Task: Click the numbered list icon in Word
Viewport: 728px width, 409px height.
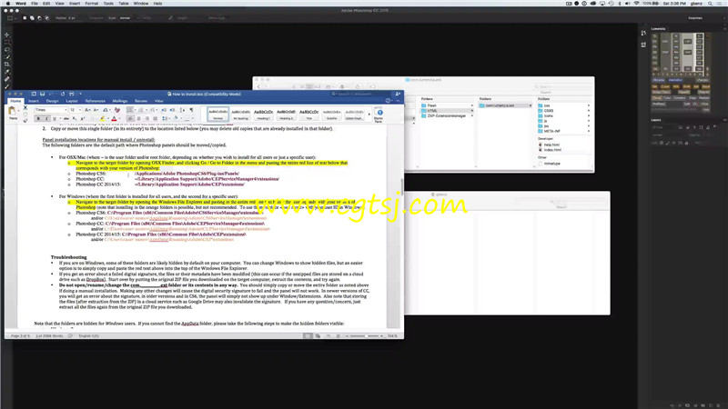Action: 141,110
